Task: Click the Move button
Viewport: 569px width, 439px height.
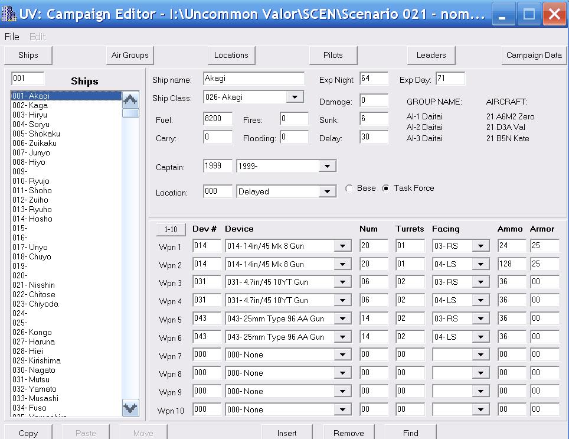Action: coord(143,433)
